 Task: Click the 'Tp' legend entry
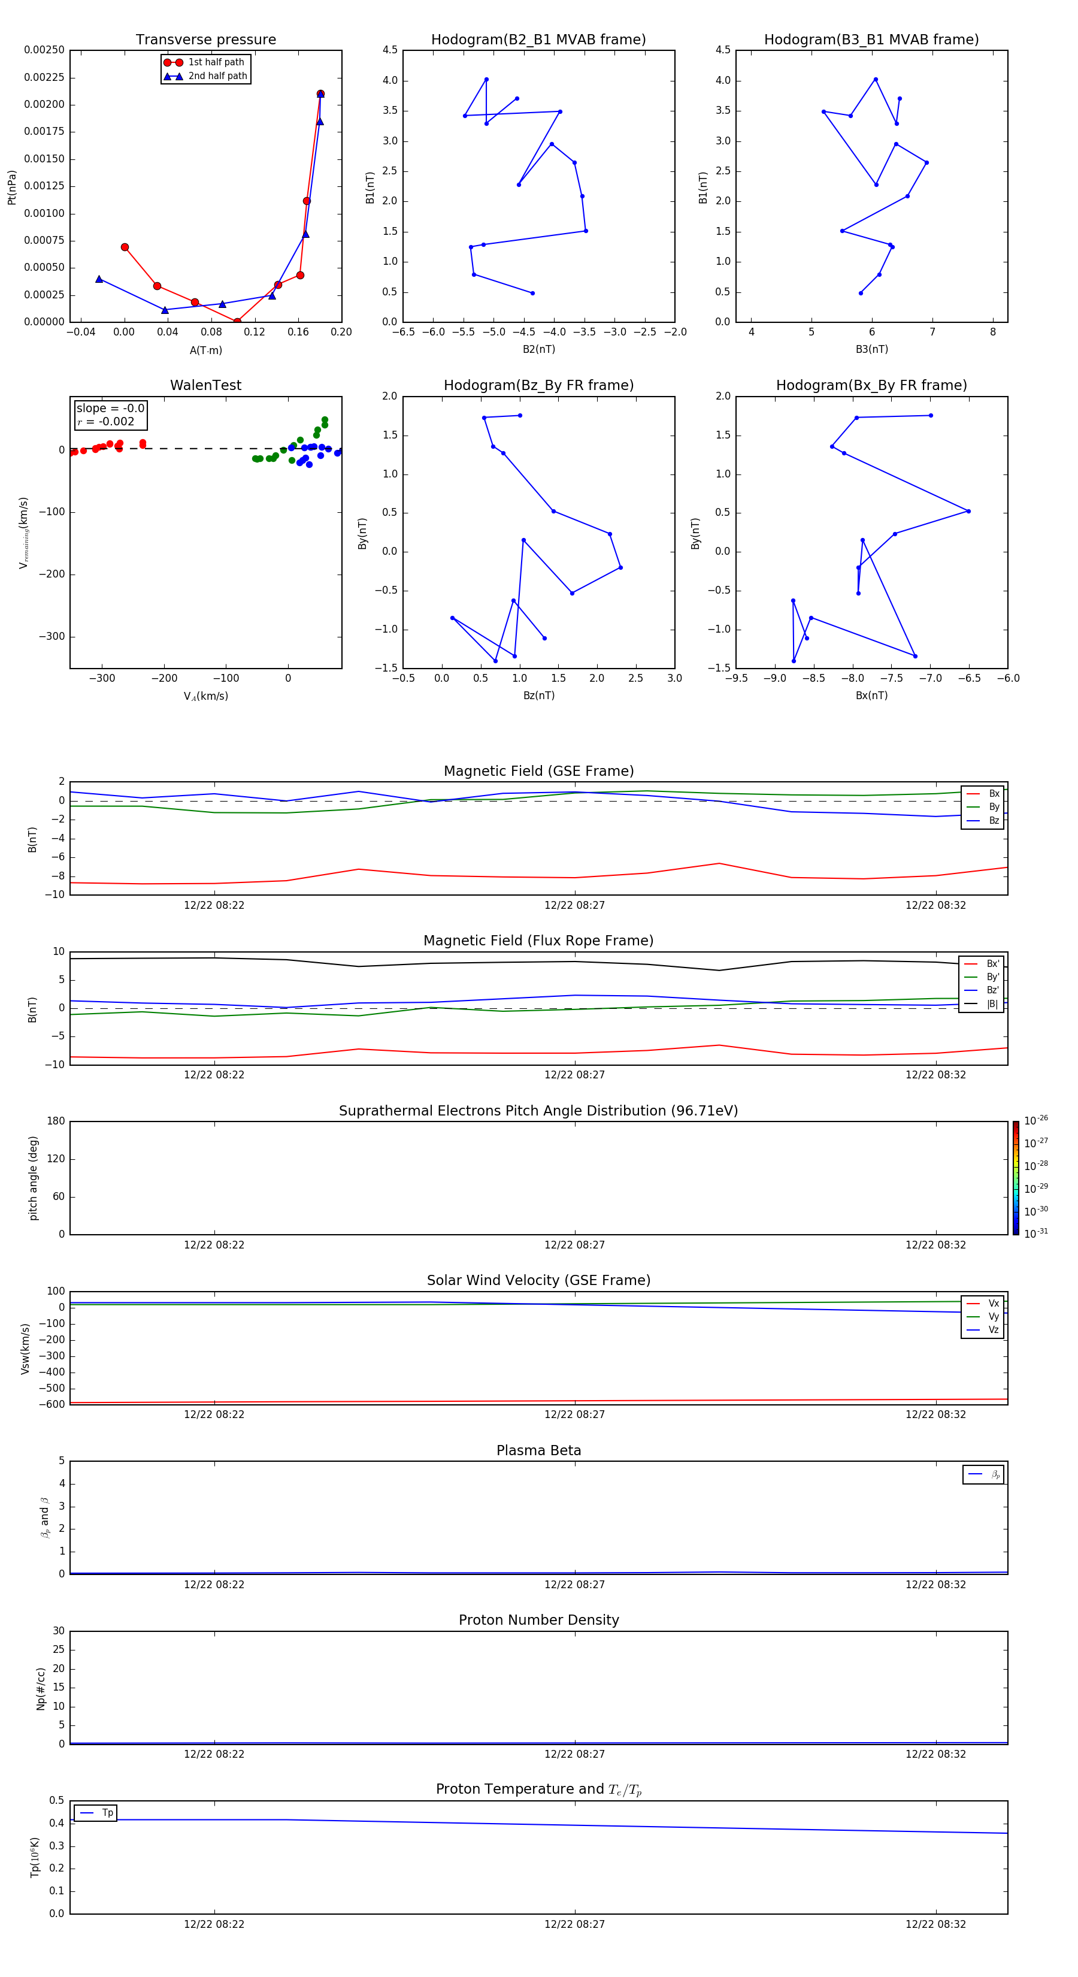(96, 1813)
